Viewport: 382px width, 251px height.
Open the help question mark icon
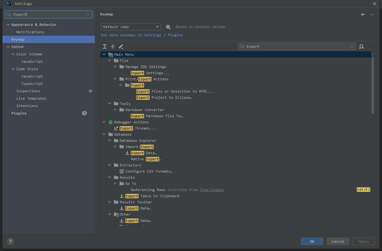click(x=10, y=241)
